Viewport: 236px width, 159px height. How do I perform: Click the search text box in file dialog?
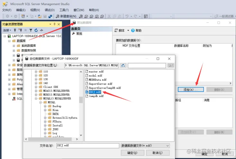147,65
